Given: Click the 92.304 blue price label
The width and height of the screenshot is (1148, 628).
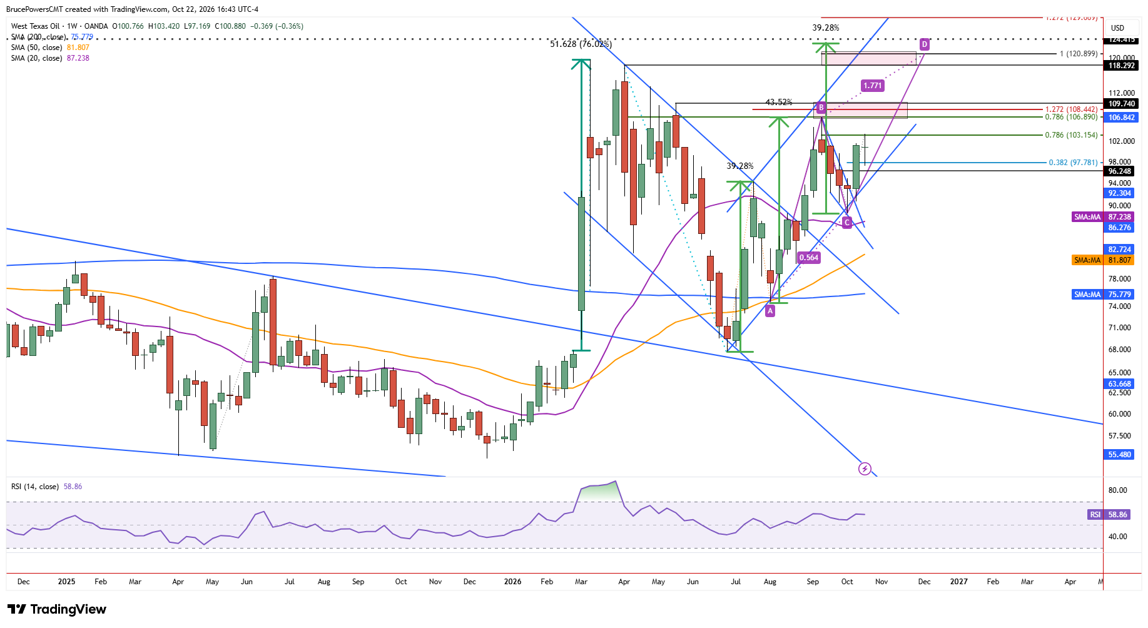Looking at the screenshot, I should 1120,193.
